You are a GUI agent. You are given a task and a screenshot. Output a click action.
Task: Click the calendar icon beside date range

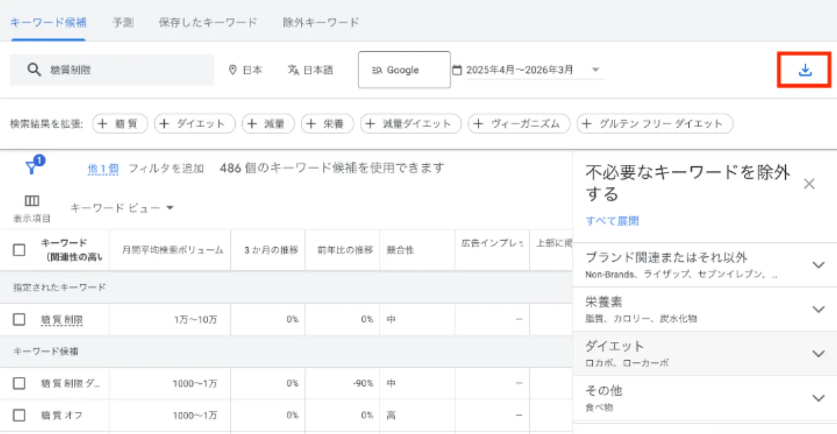pyautogui.click(x=457, y=70)
